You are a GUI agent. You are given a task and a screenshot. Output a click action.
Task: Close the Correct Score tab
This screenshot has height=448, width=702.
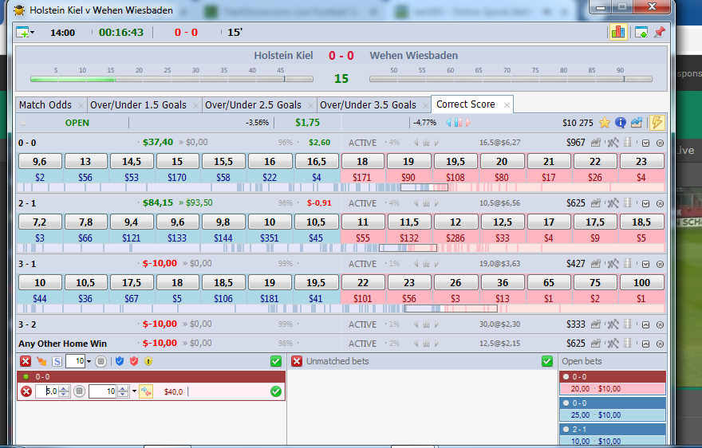click(507, 104)
